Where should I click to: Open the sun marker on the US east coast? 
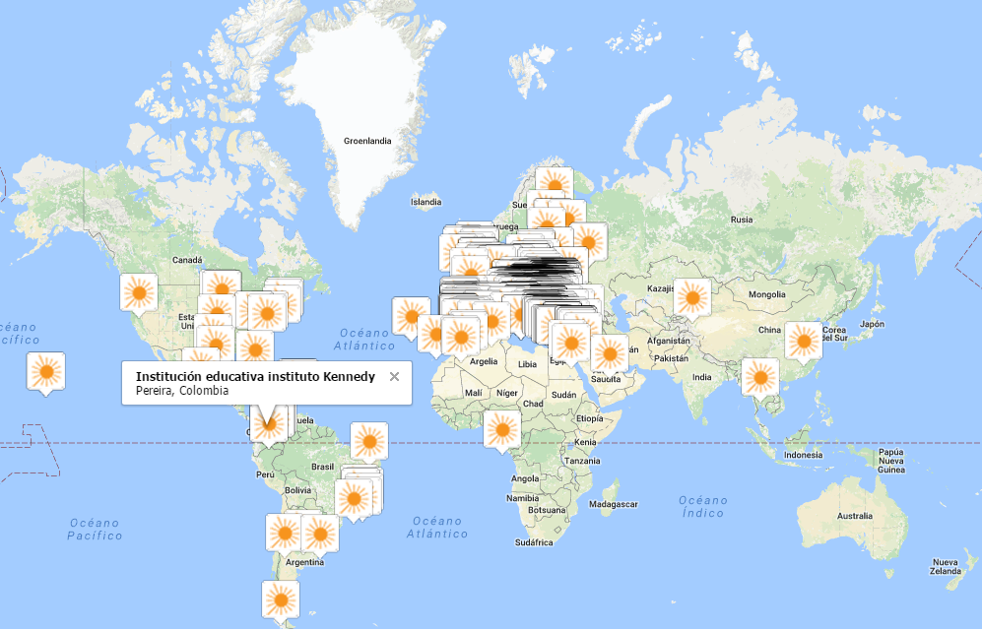pos(268,313)
